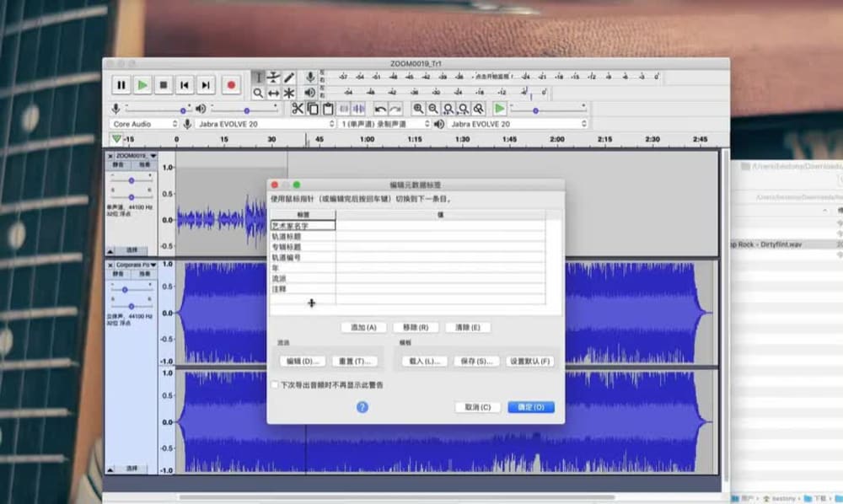Click the 选择 button of the ZOOM0019 track
The image size is (843, 504).
(x=132, y=250)
